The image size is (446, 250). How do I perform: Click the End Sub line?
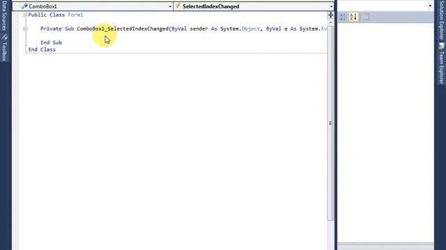51,42
